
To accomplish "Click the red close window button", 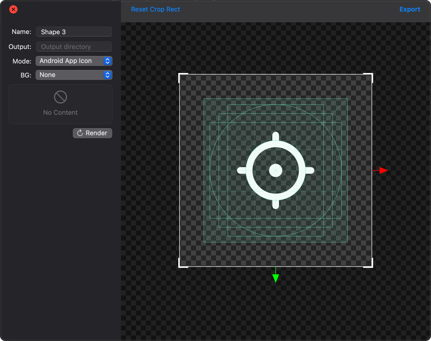I will [13, 9].
